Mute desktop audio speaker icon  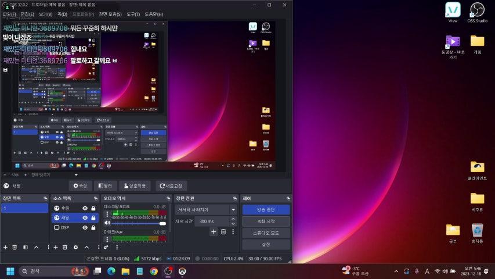(107, 223)
